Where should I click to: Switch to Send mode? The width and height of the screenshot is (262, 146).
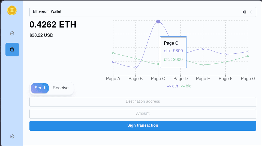[40, 88]
